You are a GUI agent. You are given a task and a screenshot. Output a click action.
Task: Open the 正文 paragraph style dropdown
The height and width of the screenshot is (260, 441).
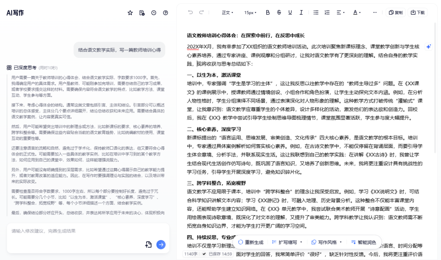pyautogui.click(x=227, y=13)
